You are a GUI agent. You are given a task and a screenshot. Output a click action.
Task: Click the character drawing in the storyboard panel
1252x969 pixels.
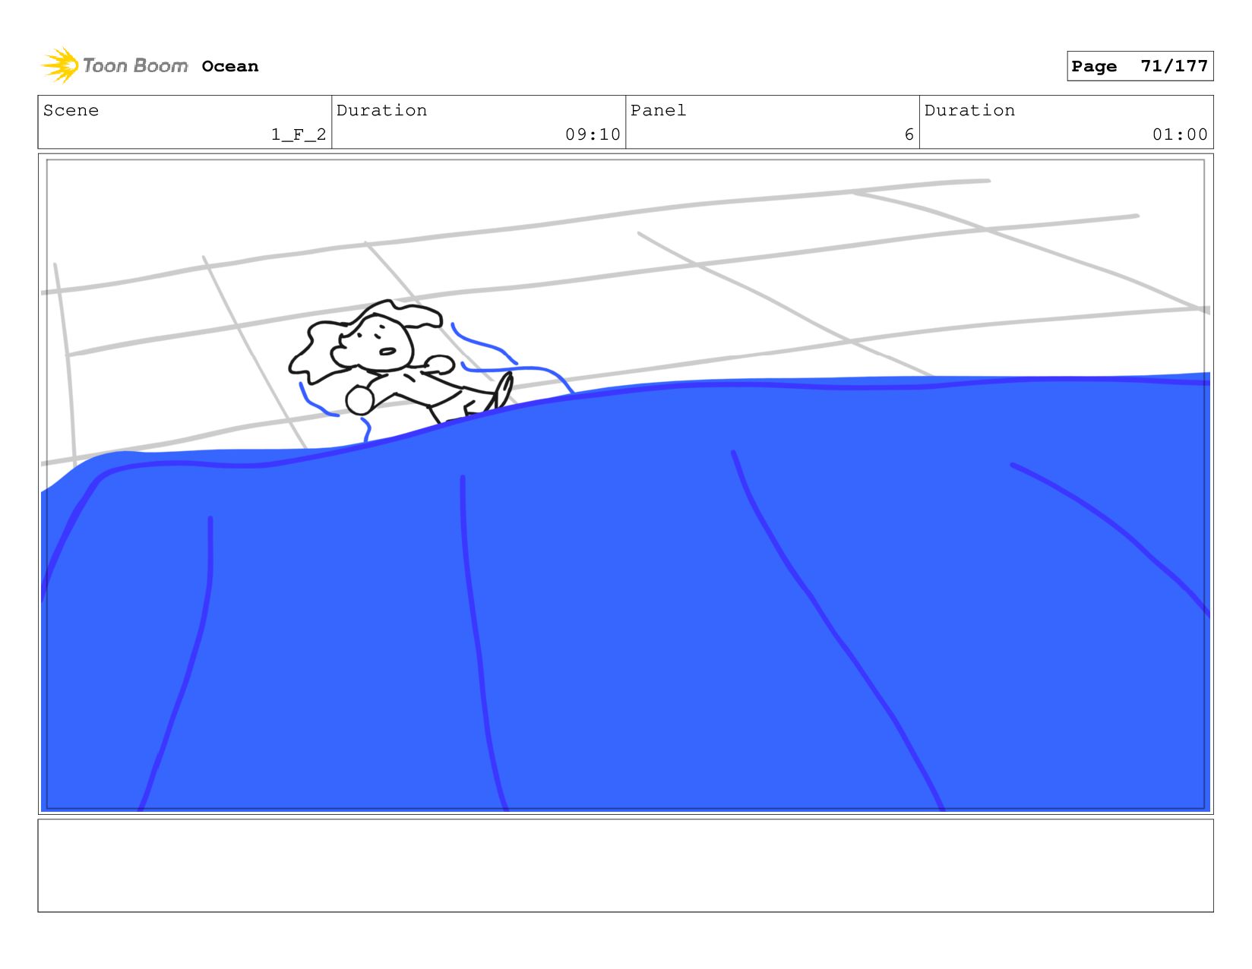pos(400,361)
